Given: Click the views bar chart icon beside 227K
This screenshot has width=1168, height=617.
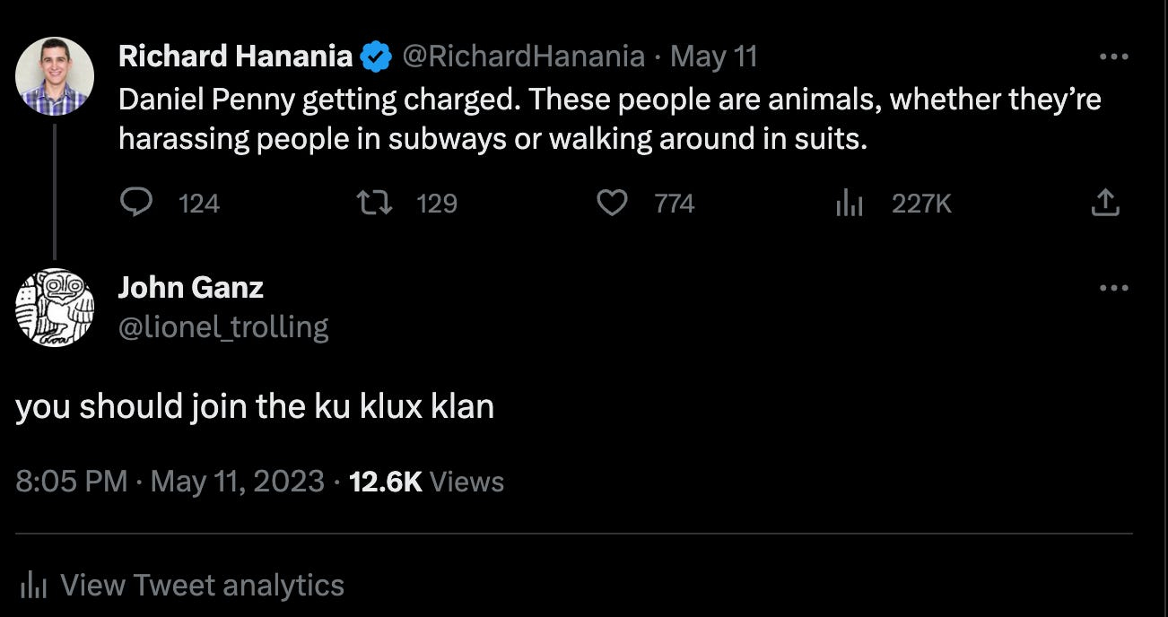Looking at the screenshot, I should 849,204.
